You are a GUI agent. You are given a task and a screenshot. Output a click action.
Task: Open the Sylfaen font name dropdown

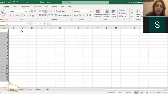pos(24,11)
